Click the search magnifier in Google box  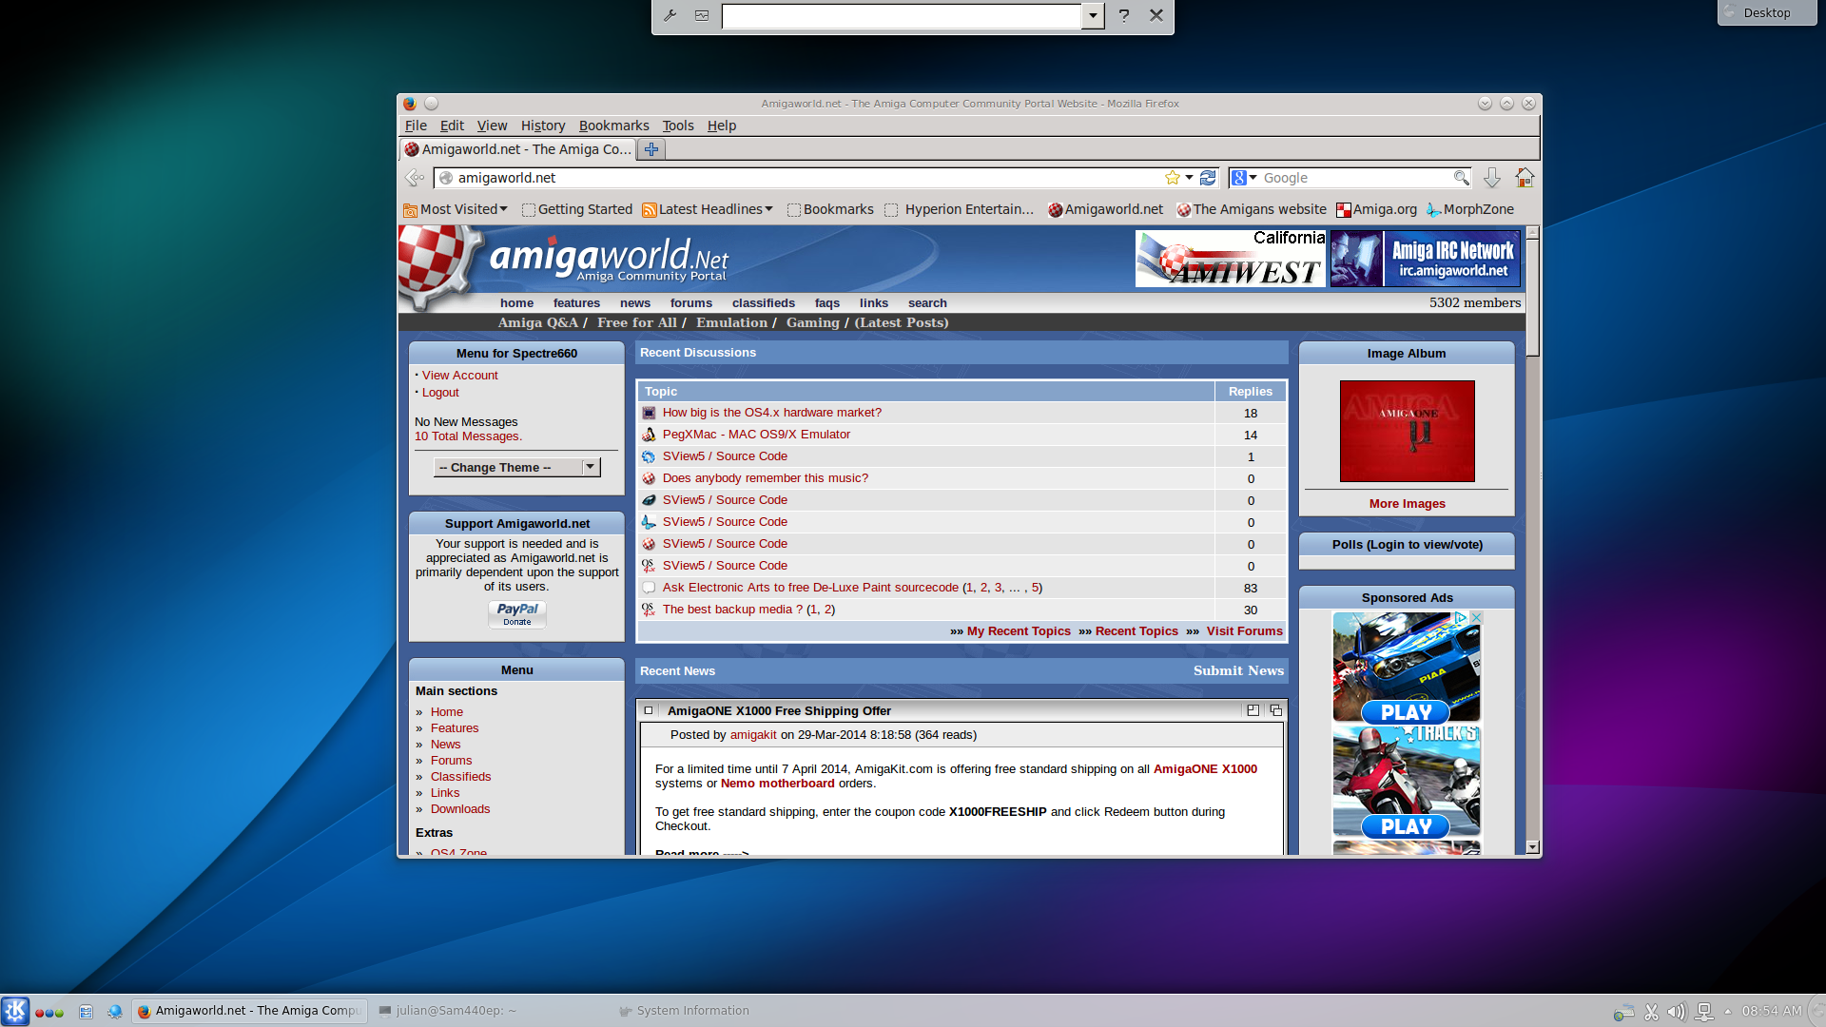tap(1461, 178)
